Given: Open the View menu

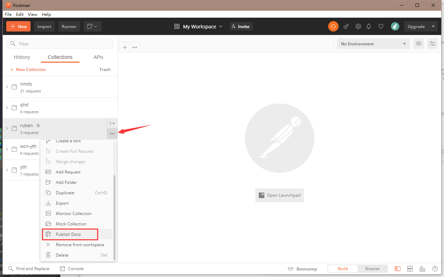Looking at the screenshot, I should pos(33,14).
